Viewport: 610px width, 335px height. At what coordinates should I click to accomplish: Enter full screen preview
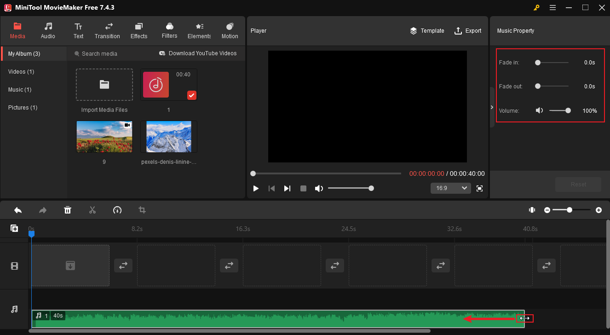coord(480,188)
